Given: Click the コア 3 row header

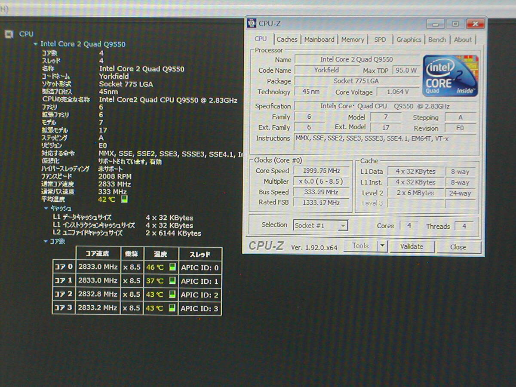Looking at the screenshot, I should click(64, 308).
